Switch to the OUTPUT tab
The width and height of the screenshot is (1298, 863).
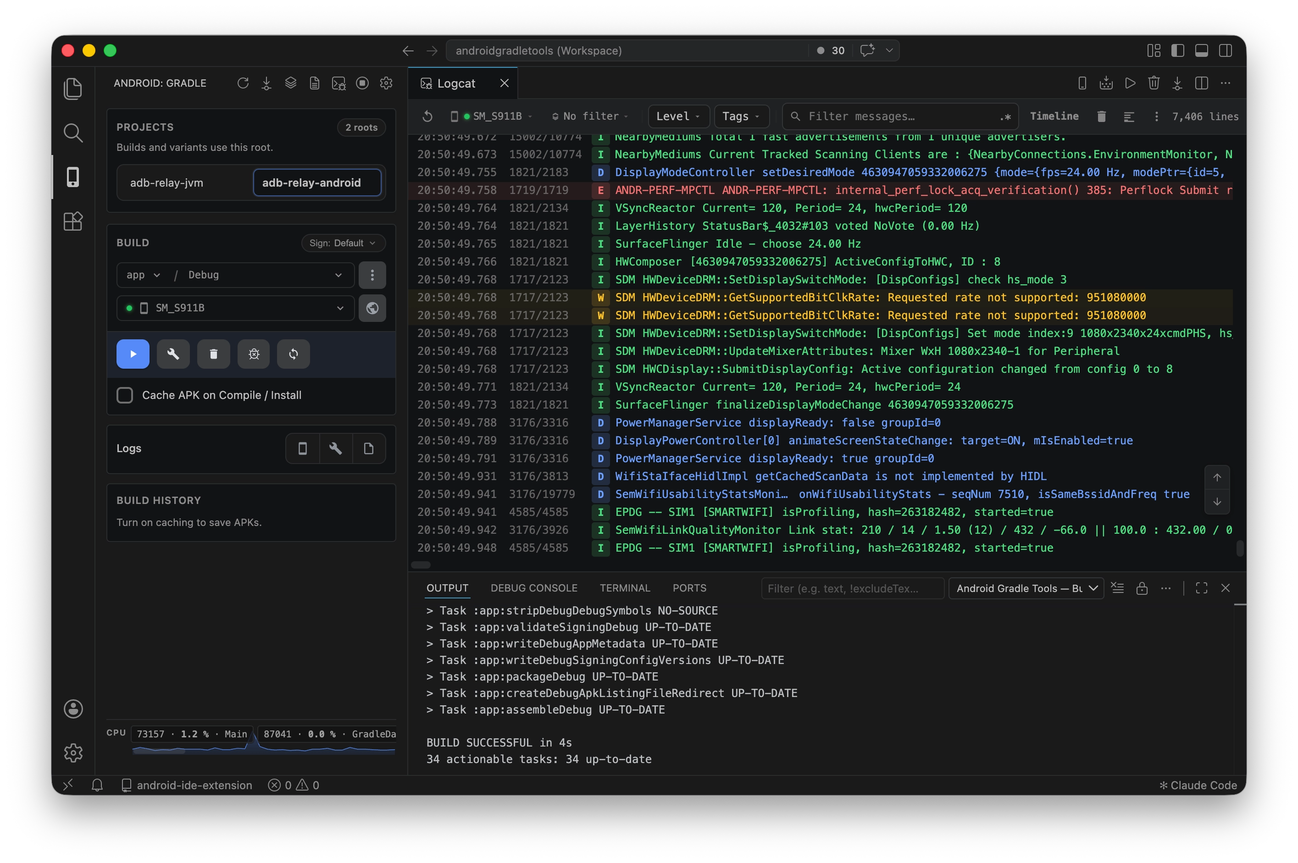[447, 588]
